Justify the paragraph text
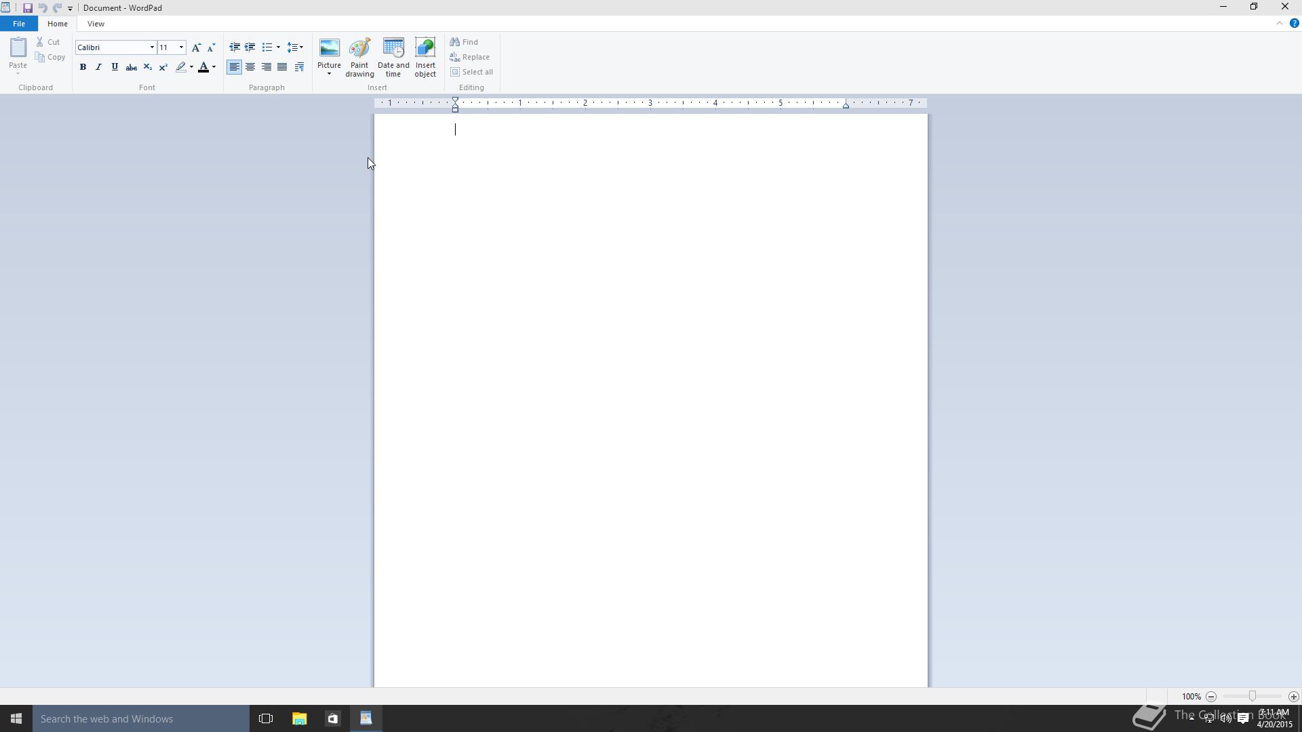This screenshot has height=732, width=1302. [282, 67]
